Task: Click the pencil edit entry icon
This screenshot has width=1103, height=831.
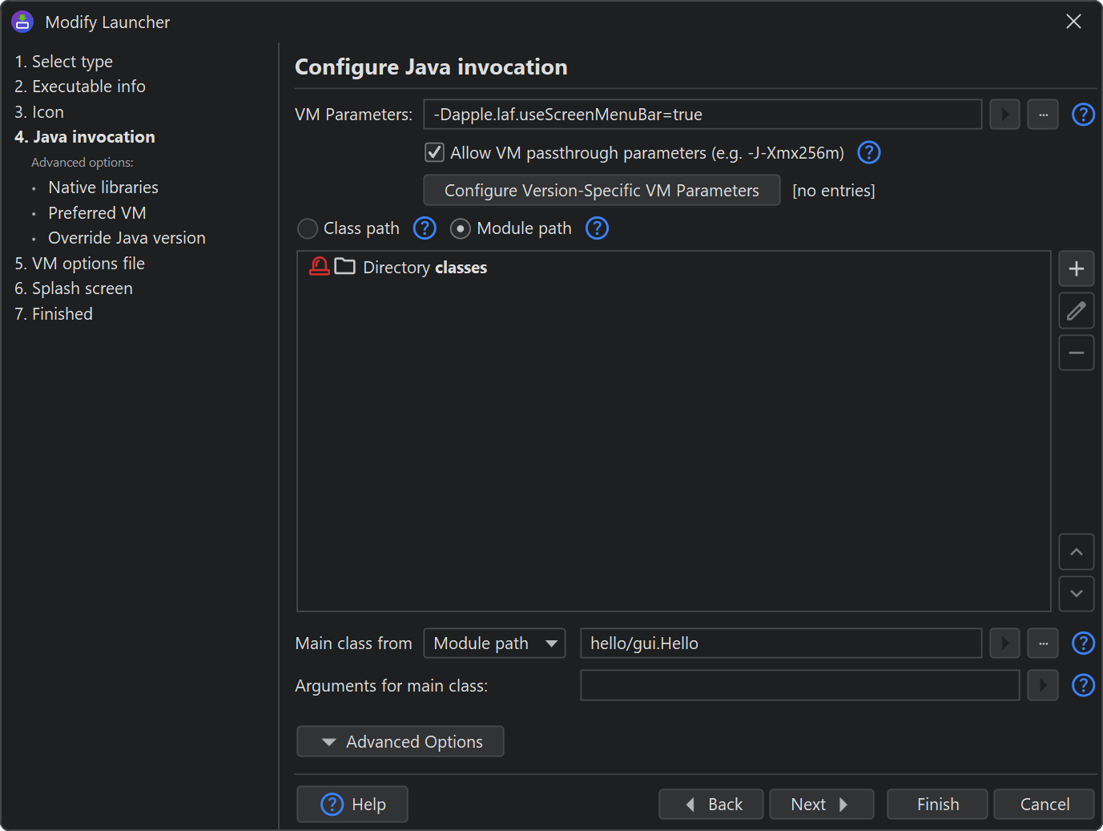Action: tap(1076, 311)
